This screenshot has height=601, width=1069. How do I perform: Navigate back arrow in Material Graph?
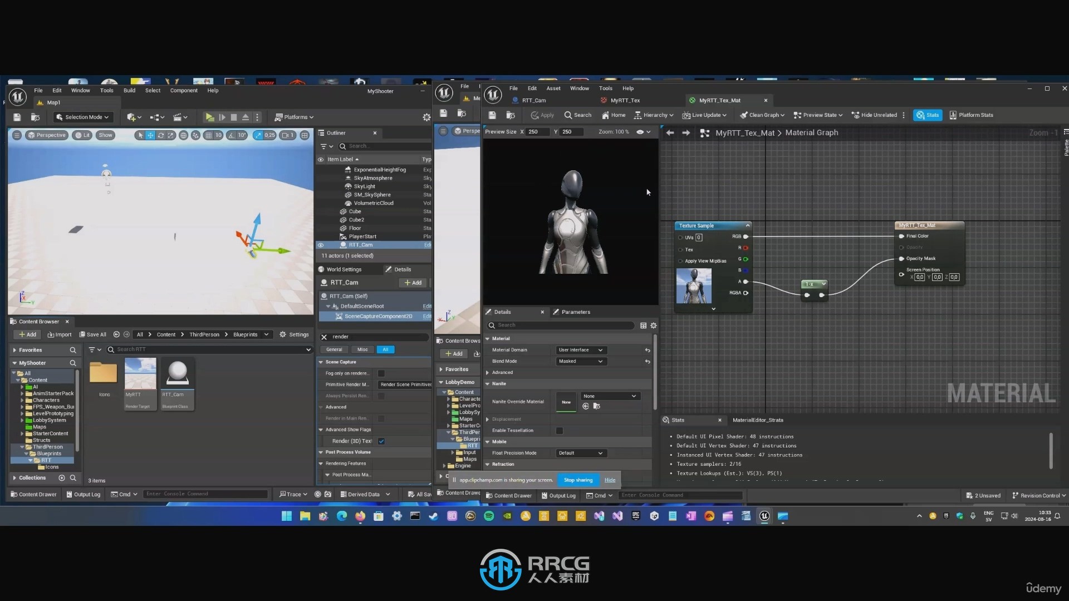(x=670, y=133)
